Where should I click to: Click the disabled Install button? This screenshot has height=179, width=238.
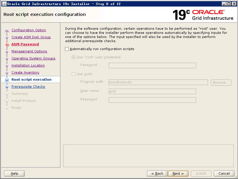pyautogui.click(x=201, y=173)
